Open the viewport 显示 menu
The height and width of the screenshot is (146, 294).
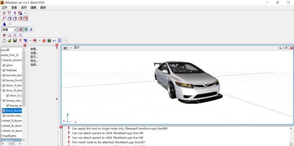click(x=77, y=48)
